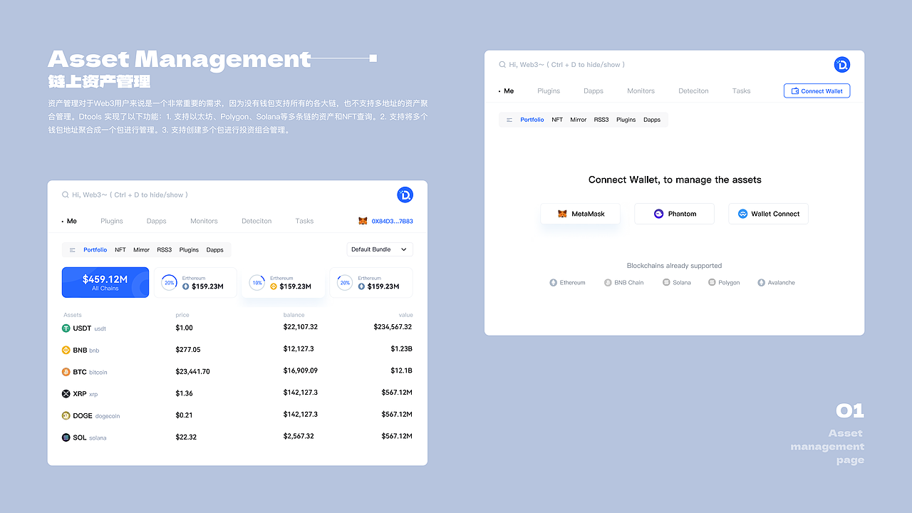Viewport: 912px width, 513px height.
Task: Click the search magnifier icon in right panel
Action: (503, 65)
